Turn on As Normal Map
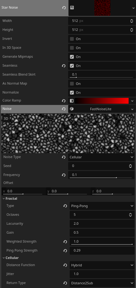This screenshot has width=136, height=288. click(x=72, y=84)
